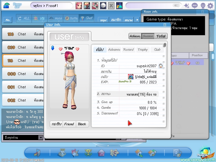Viewport: 216px width, 162px height.
Task: Click the scrollbar handle at far right edge
Action: (x=213, y=56)
